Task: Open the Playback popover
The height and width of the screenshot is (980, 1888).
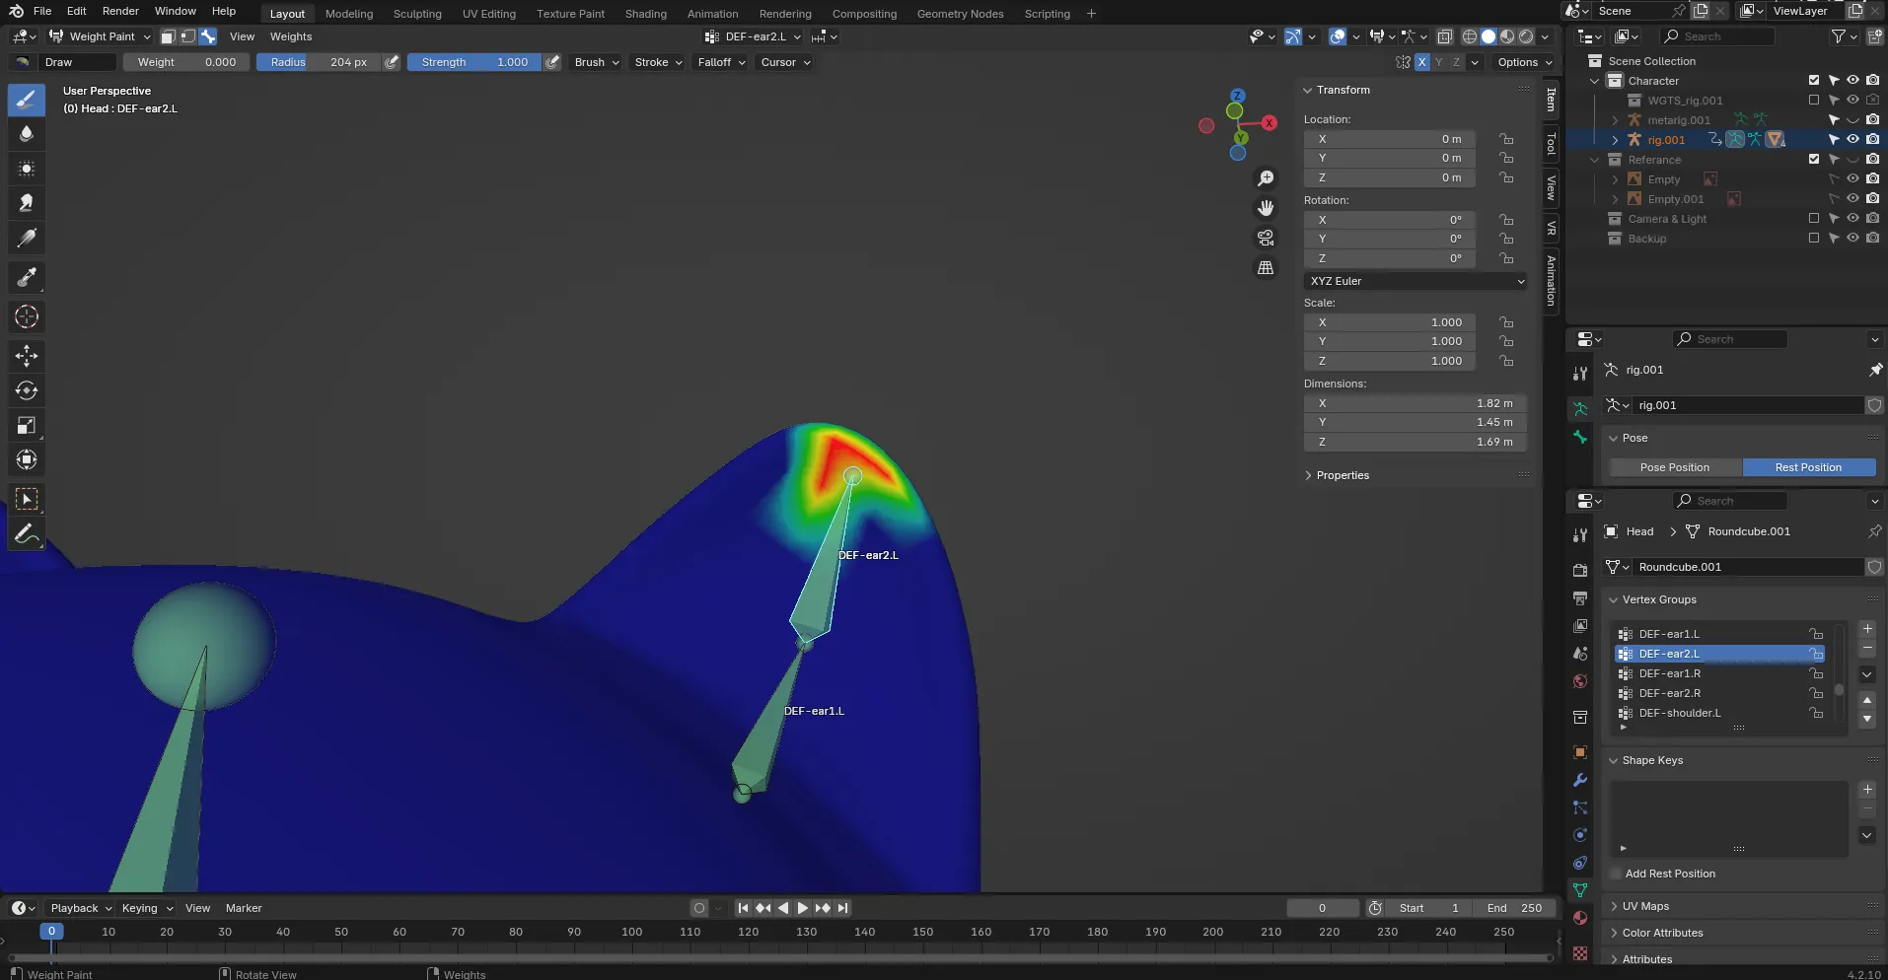Action: [82, 908]
